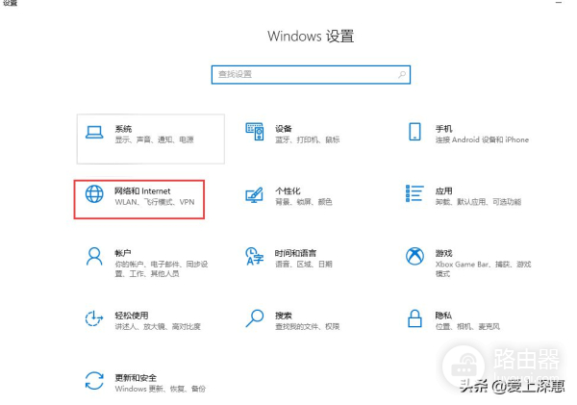
Task: Open the 时间和语言 clock and letter icon
Action: tap(255, 256)
